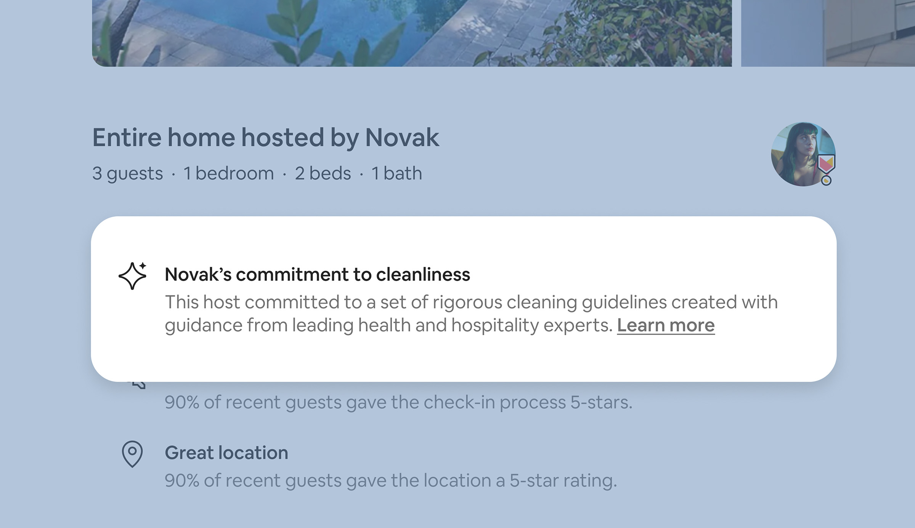Viewport: 915px width, 528px height.
Task: Click the "3 guests" detail
Action: pyautogui.click(x=128, y=174)
